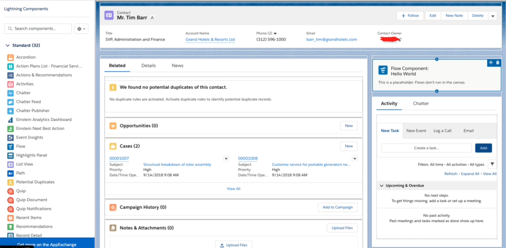The image size is (506, 248).
Task: Collapse the Upcoming & Overdue section
Action: click(382, 186)
